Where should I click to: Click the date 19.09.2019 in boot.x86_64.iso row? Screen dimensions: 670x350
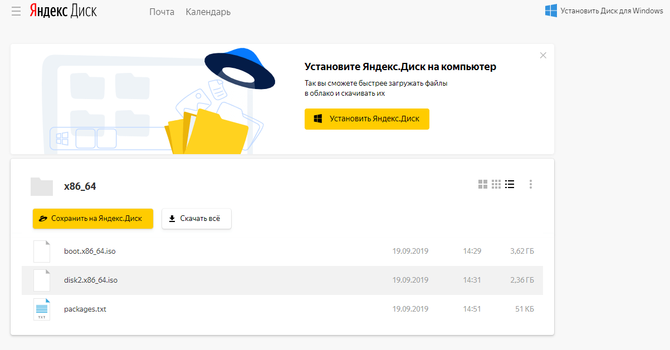point(410,252)
